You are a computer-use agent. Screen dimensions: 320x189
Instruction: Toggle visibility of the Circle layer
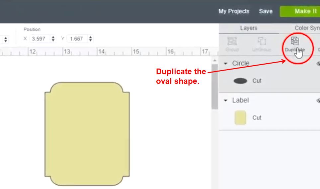[318, 64]
